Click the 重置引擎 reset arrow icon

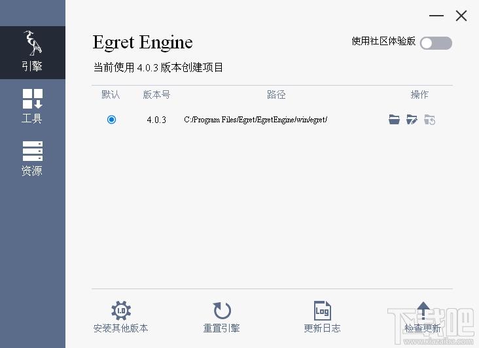[222, 311]
